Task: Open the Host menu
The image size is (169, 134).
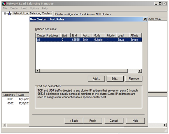Action: 24,8
